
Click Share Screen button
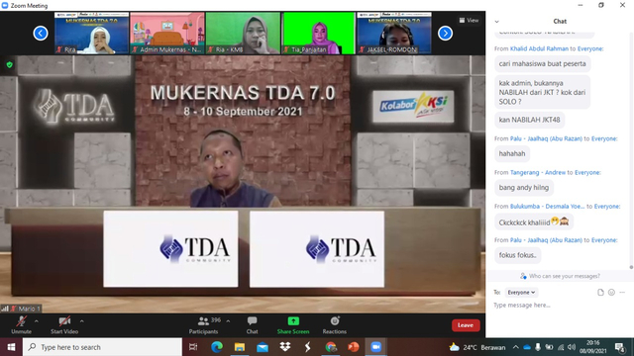point(293,325)
